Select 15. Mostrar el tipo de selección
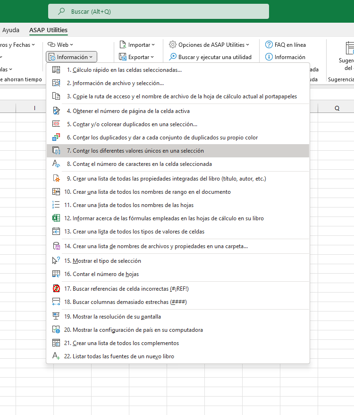 (177, 261)
